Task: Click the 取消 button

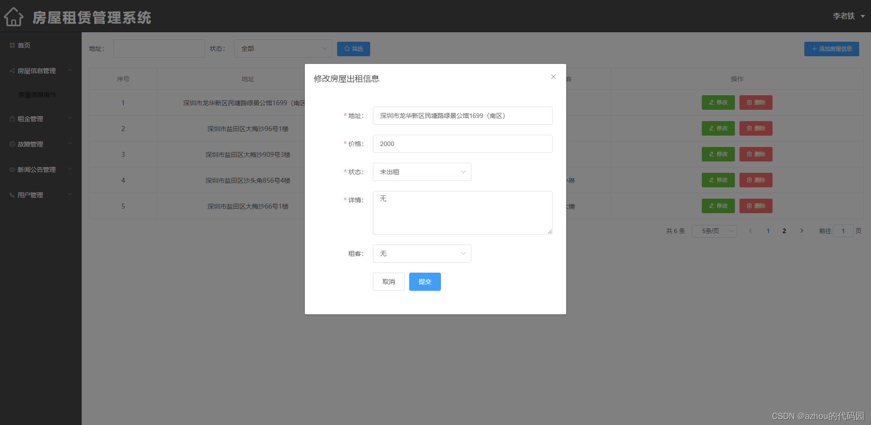Action: [x=389, y=282]
